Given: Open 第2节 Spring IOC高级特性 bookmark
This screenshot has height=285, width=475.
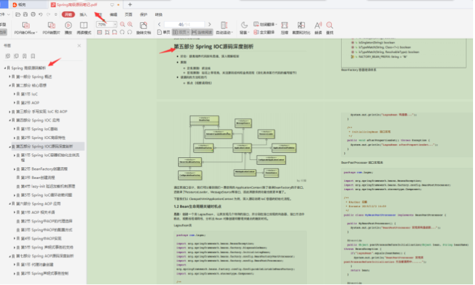Looking at the screenshot, I should pos(43,138).
